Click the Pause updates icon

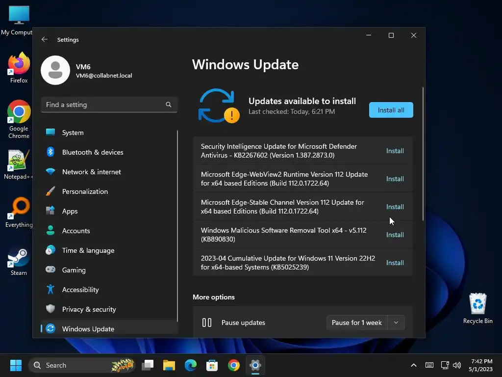point(207,323)
